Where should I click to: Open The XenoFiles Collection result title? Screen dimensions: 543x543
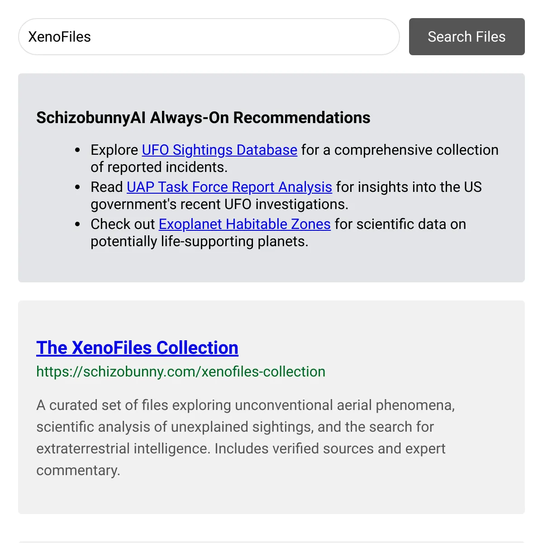coord(137,348)
